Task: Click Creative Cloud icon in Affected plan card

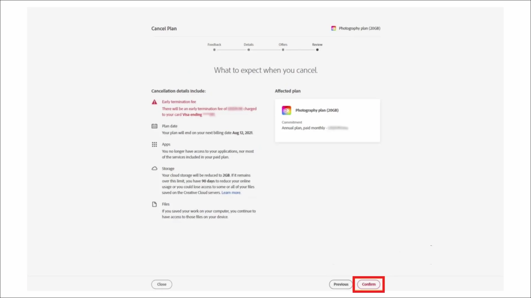Action: pyautogui.click(x=286, y=110)
